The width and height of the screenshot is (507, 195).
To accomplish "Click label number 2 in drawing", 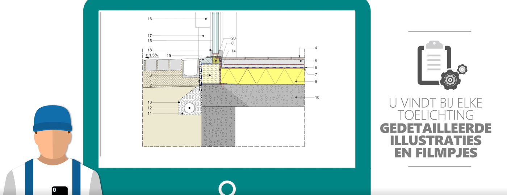I will click(x=151, y=85).
